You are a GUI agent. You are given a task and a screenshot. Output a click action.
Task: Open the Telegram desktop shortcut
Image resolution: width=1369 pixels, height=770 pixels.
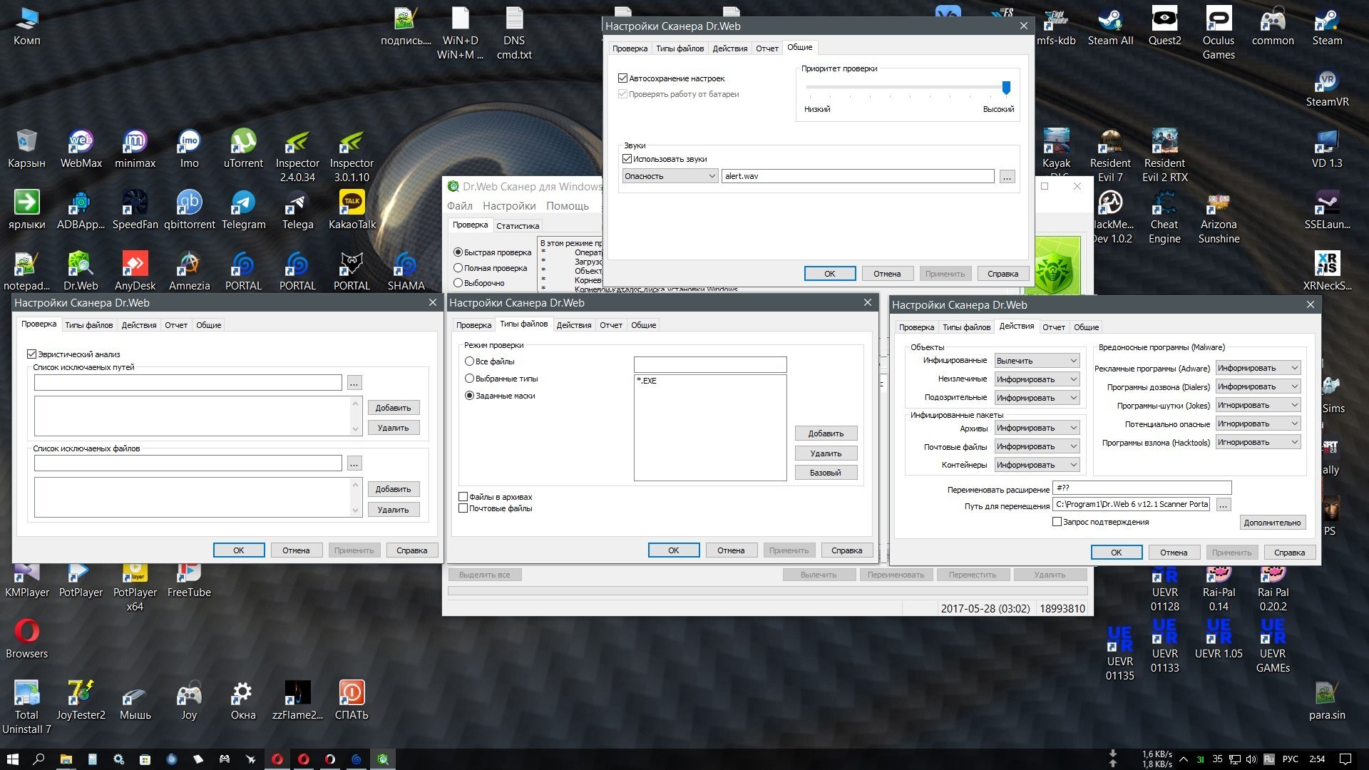point(243,210)
